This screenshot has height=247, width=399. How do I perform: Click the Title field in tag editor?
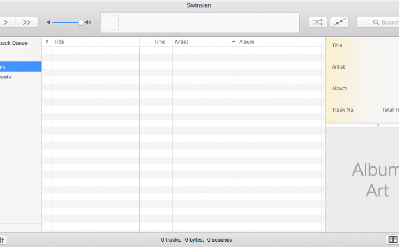337,45
